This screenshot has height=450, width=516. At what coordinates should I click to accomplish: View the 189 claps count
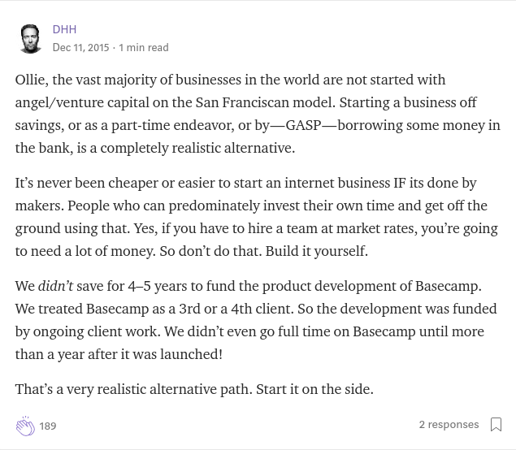(x=48, y=426)
